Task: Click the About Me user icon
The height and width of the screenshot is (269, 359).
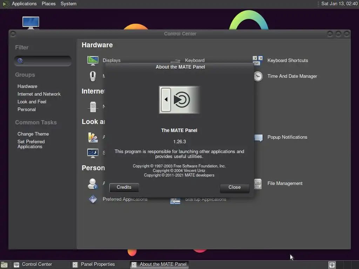Action: tap(93, 184)
